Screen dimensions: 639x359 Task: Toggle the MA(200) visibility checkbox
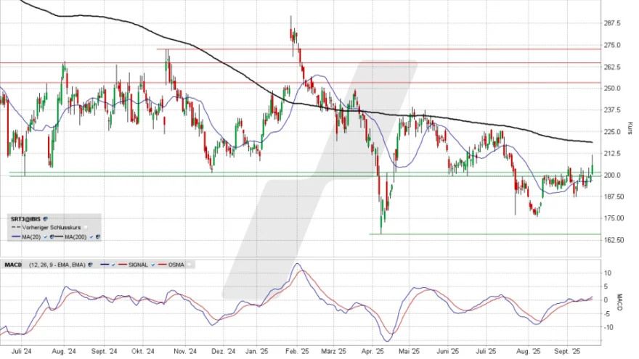pos(90,236)
